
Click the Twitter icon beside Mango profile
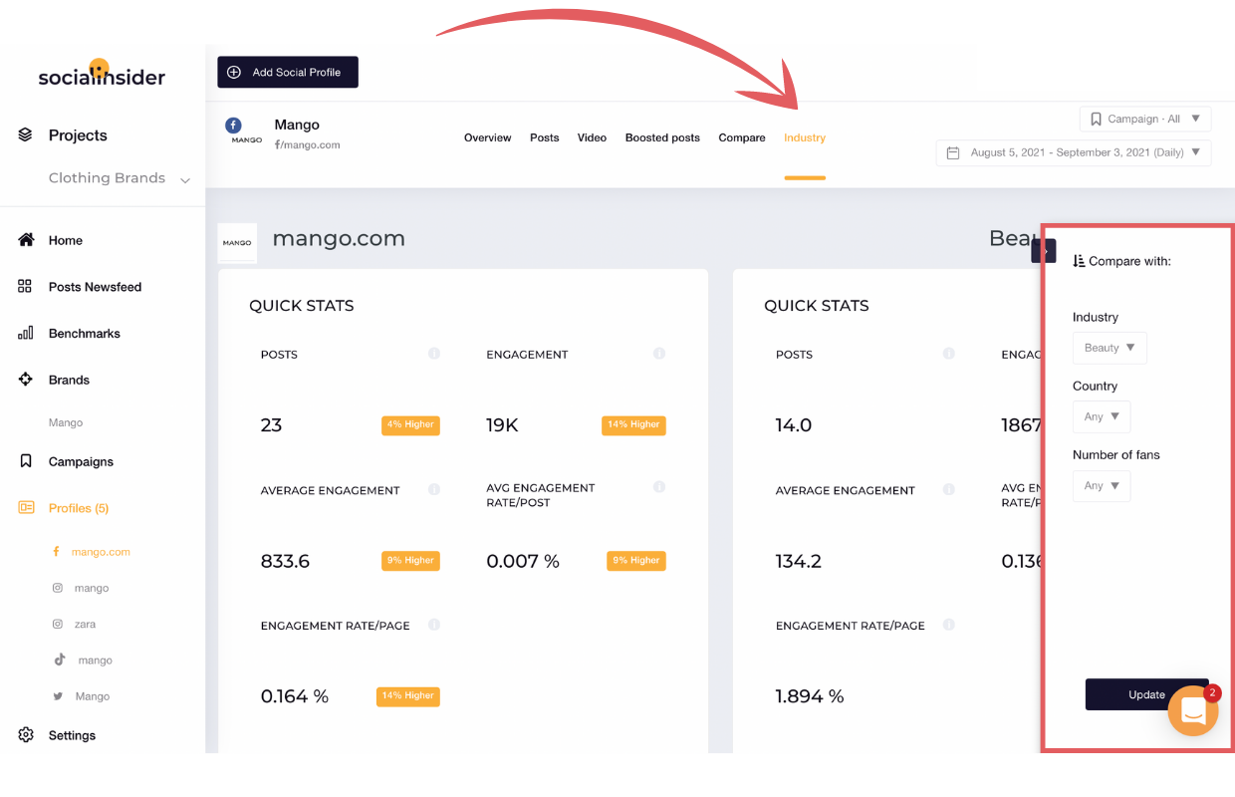(x=58, y=696)
